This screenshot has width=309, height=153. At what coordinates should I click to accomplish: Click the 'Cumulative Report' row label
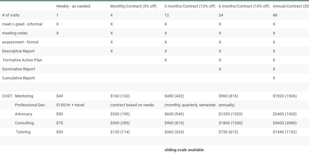pyautogui.click(x=19, y=78)
